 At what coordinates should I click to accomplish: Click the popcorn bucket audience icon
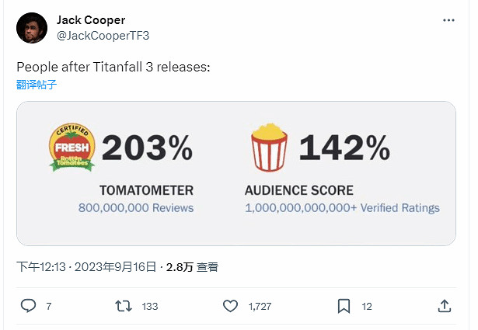click(269, 148)
